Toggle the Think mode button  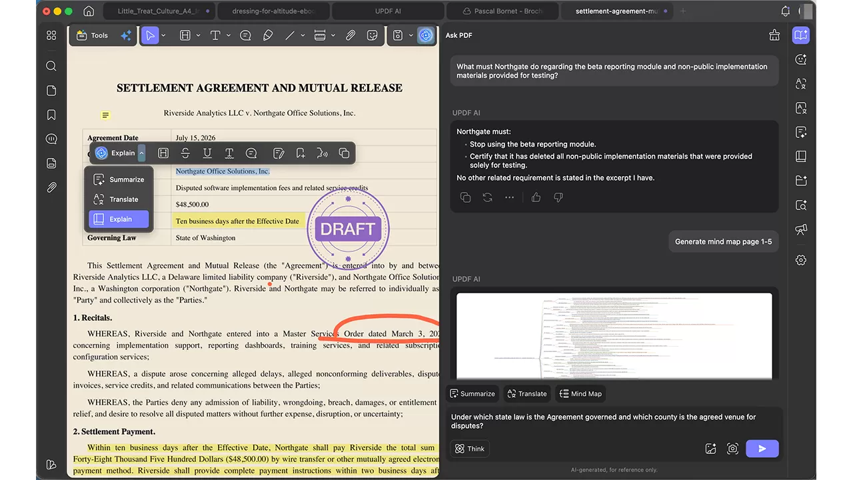pos(470,449)
